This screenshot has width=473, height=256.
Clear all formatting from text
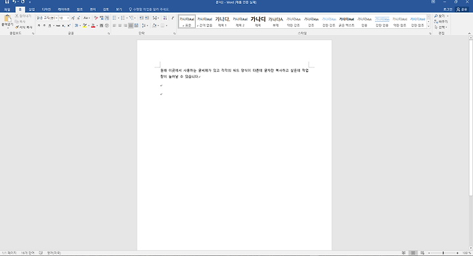click(96, 18)
